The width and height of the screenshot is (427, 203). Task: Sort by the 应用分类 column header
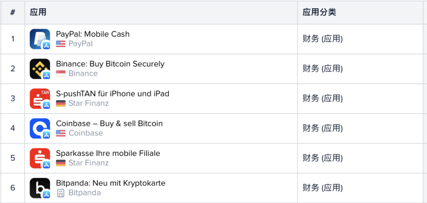pos(319,12)
